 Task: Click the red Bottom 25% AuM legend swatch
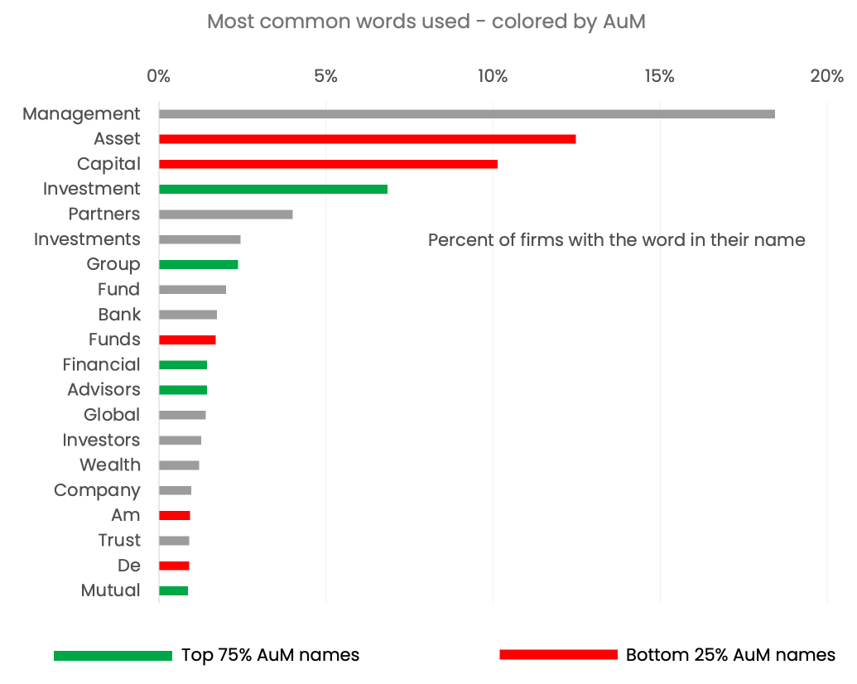[559, 654]
